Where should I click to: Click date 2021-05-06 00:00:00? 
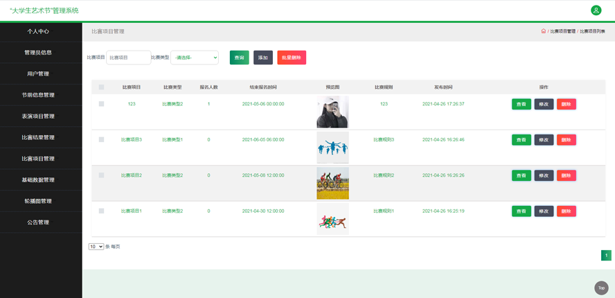[263, 104]
